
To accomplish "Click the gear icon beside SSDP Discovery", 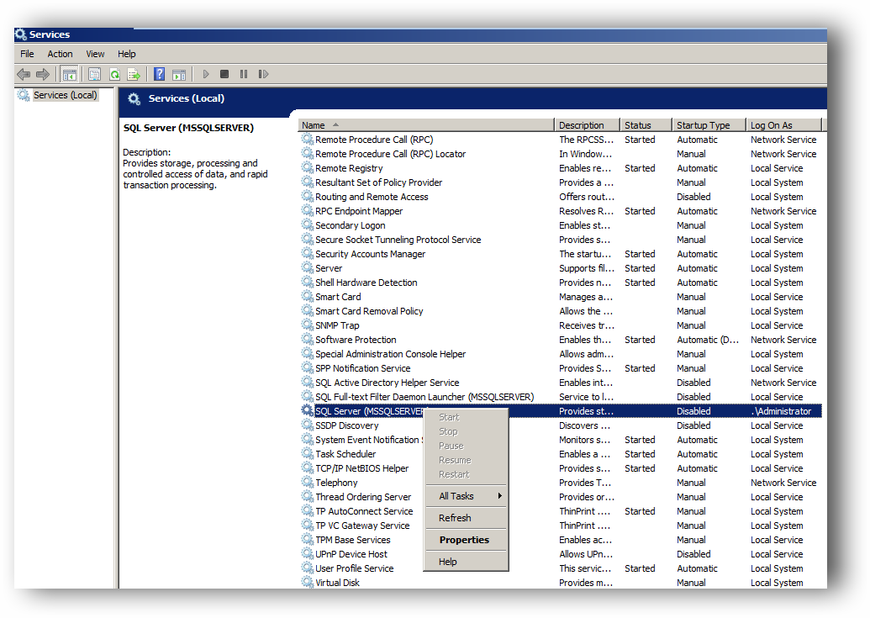I will point(308,425).
